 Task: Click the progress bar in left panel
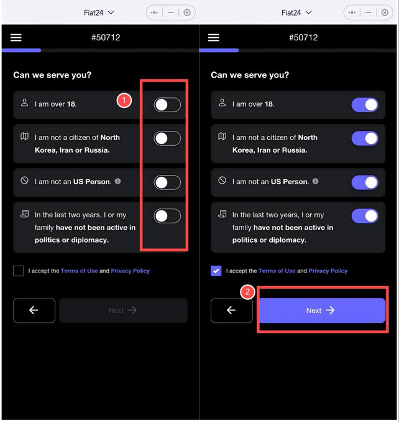pos(100,50)
